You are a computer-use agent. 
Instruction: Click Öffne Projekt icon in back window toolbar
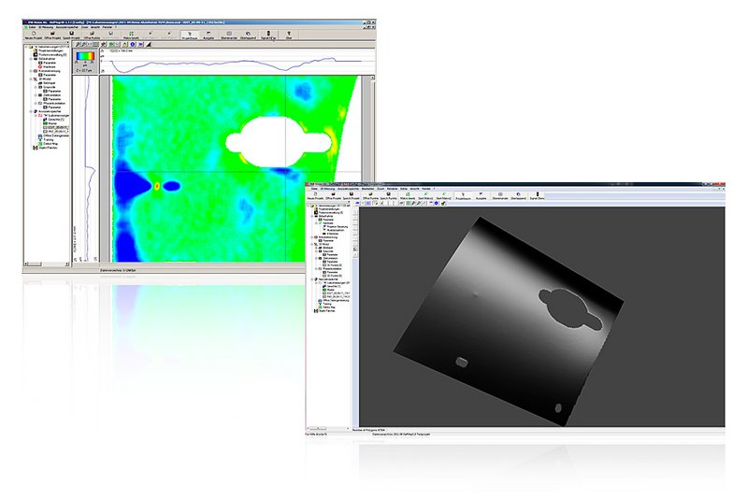coord(52,34)
